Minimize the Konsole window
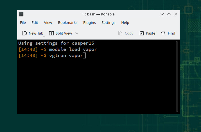The image size is (201, 132). pos(162,14)
